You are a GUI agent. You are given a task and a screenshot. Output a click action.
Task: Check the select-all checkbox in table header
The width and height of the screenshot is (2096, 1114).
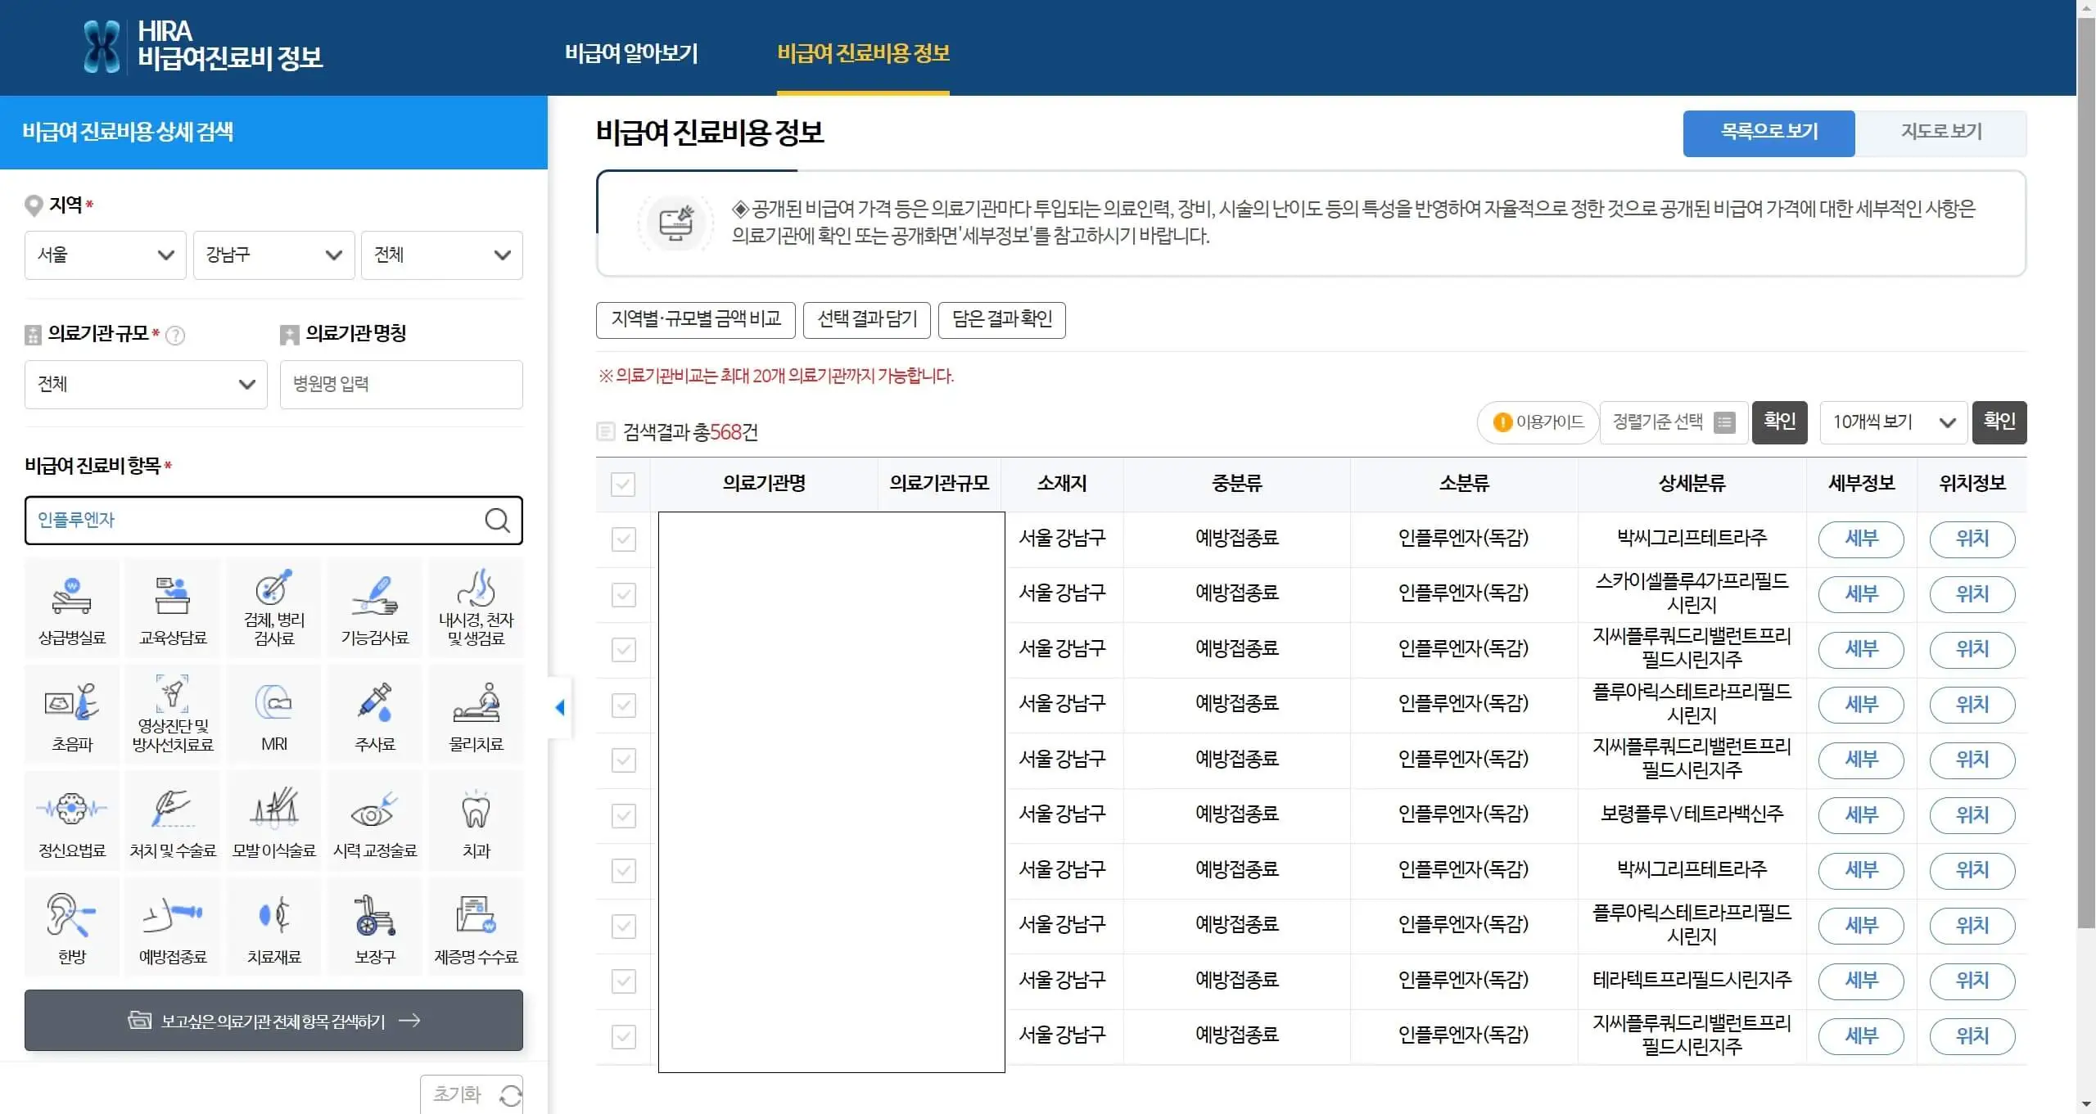pos(624,485)
